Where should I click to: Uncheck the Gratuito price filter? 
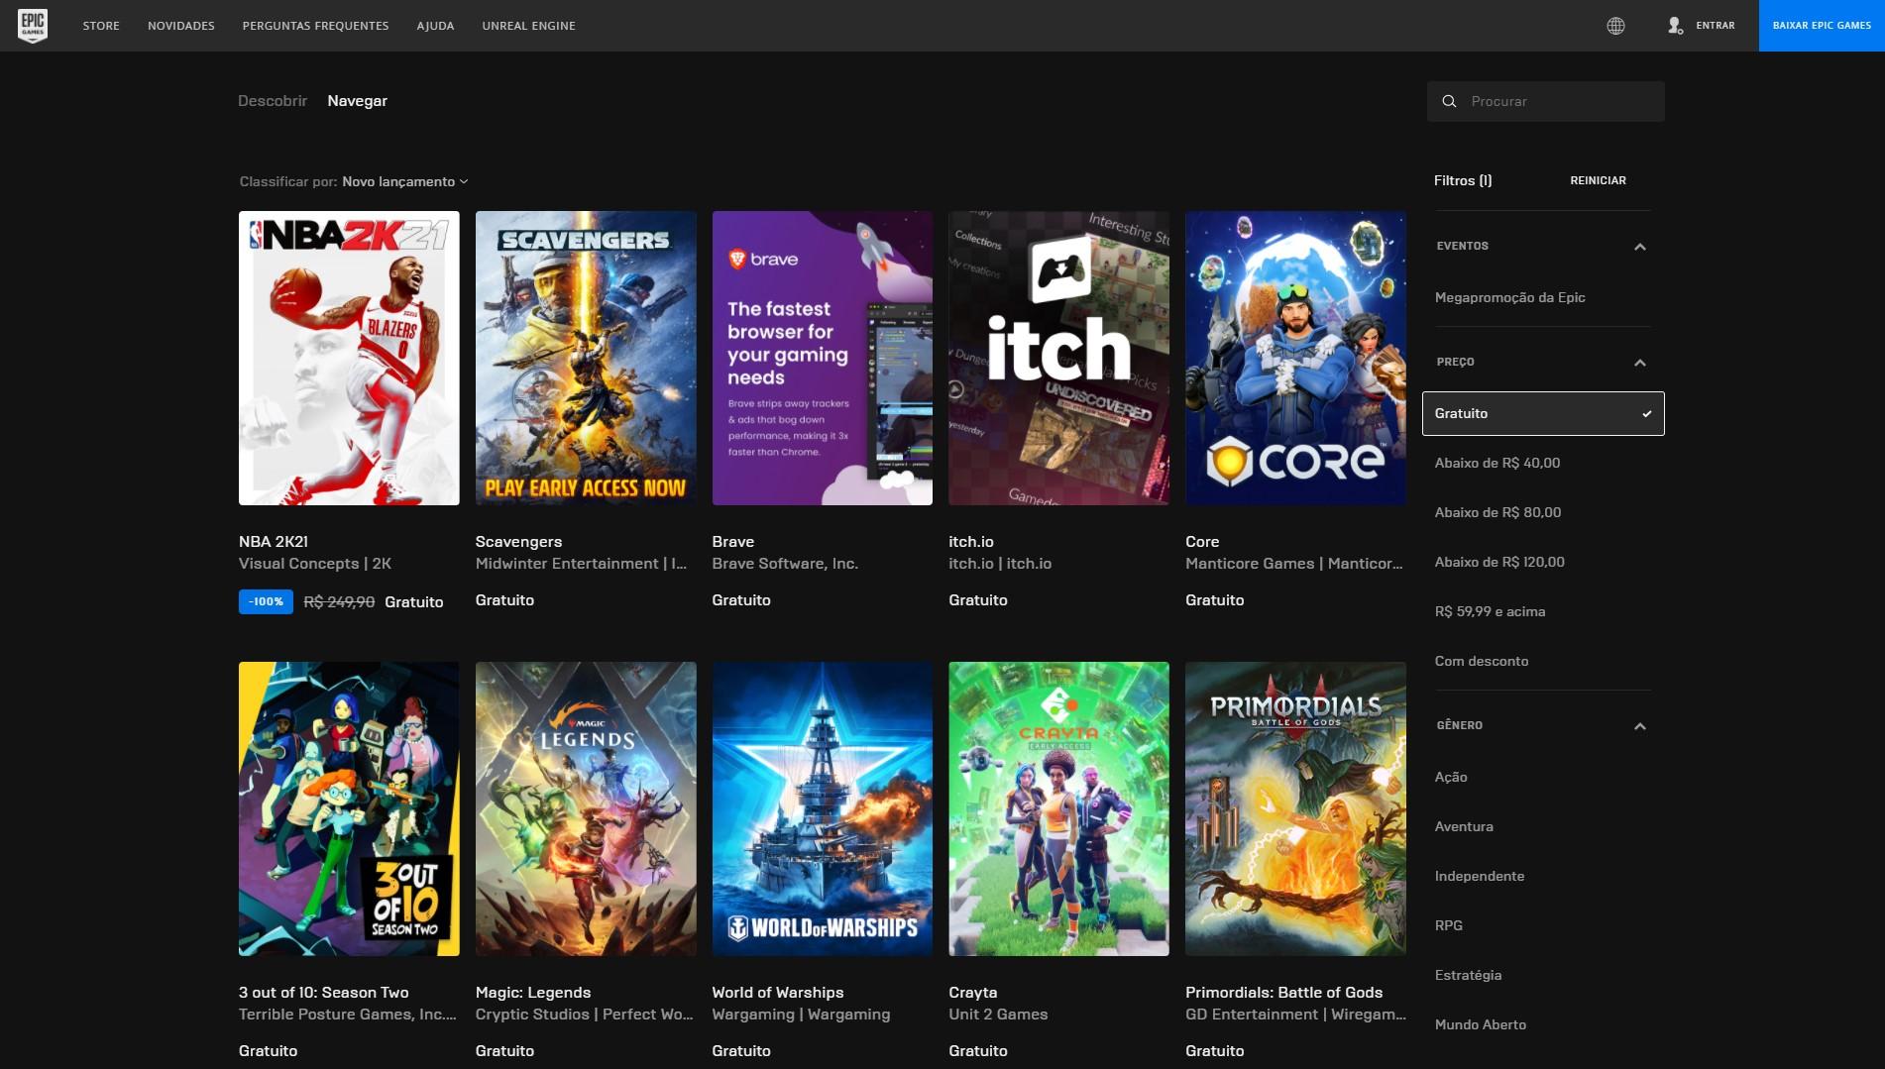pyautogui.click(x=1543, y=414)
